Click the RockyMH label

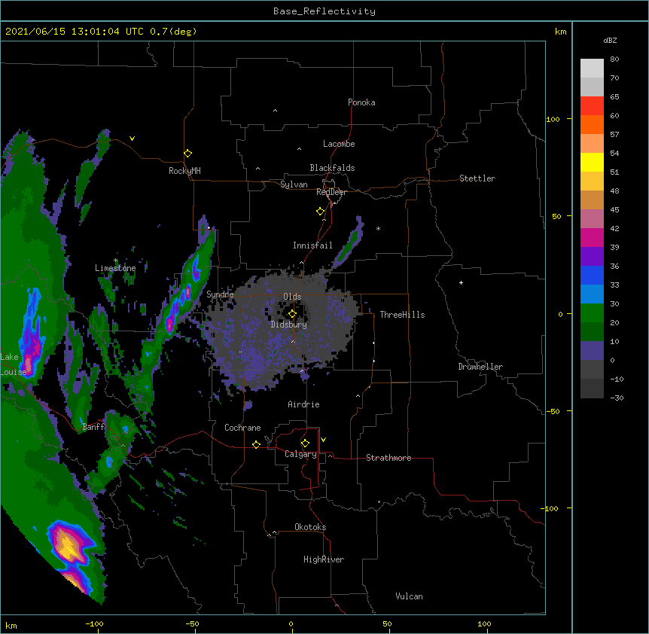tap(184, 171)
